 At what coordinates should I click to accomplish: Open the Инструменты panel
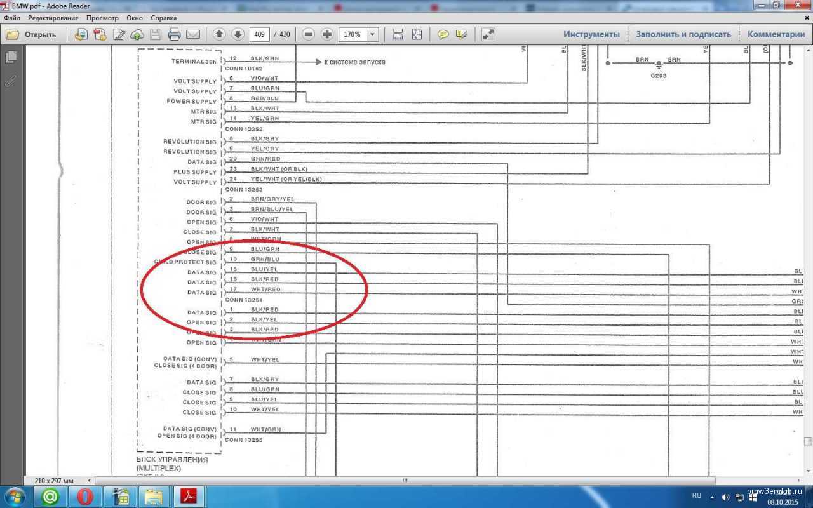(x=591, y=34)
